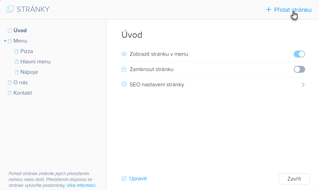Open the Více informací link
This screenshot has width=319, height=190.
[x=81, y=185]
